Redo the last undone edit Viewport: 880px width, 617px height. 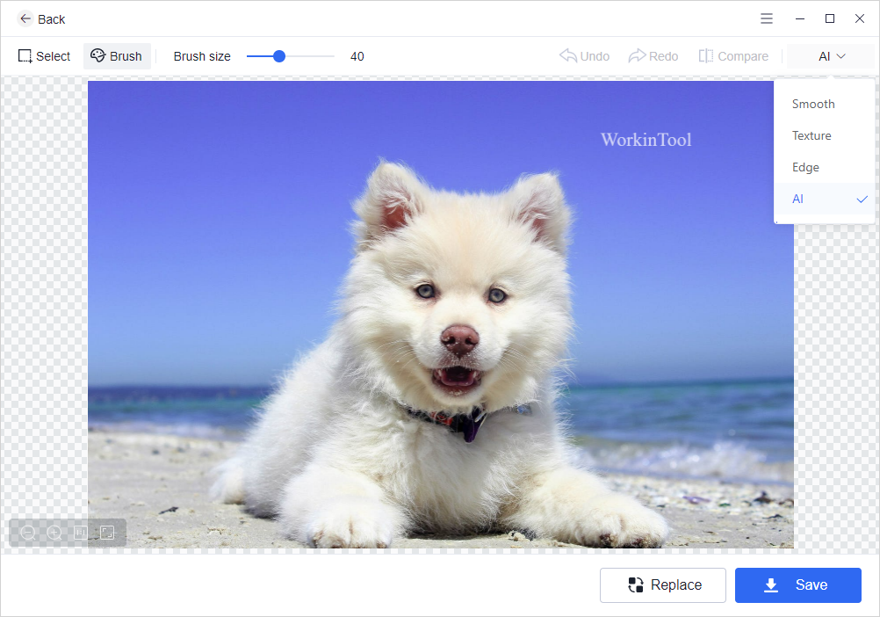click(653, 56)
